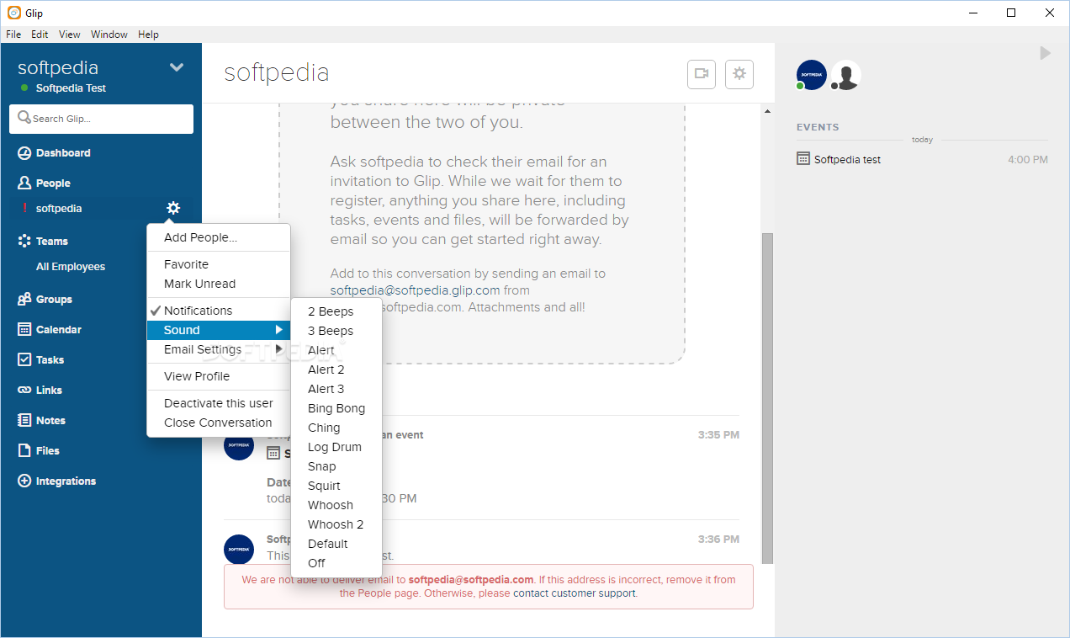The image size is (1070, 638).
Task: Open the Links section
Action: 49,391
